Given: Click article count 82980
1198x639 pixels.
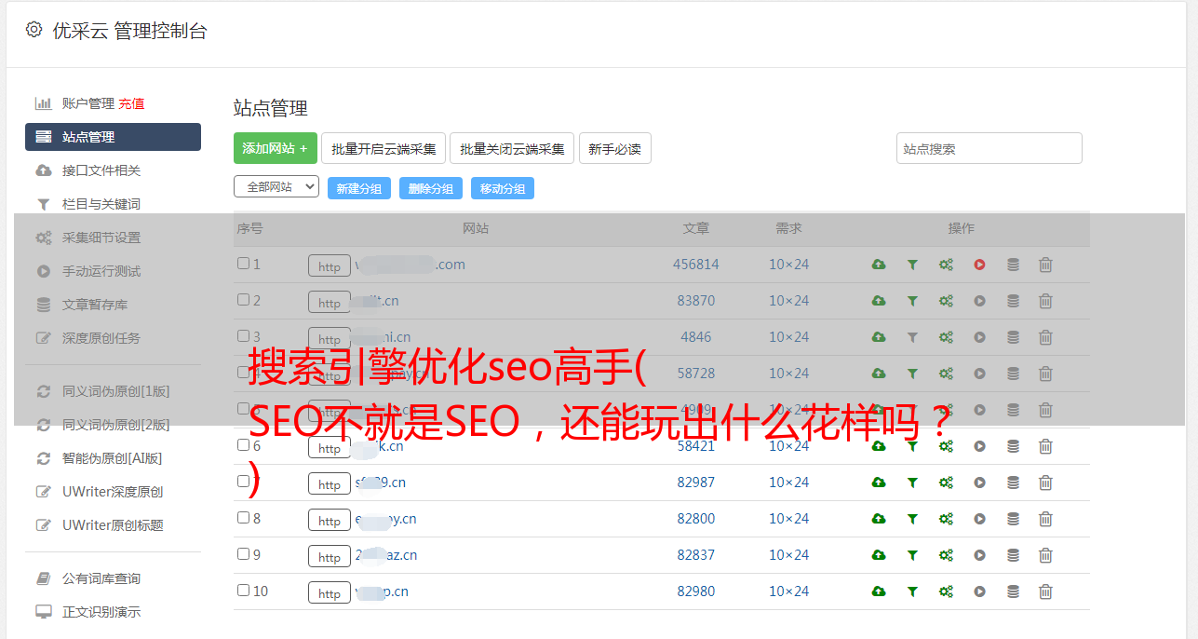Looking at the screenshot, I should [696, 591].
